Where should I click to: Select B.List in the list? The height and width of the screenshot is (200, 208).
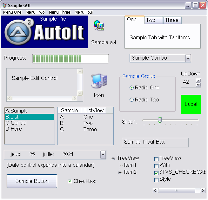pyautogui.click(x=29, y=117)
